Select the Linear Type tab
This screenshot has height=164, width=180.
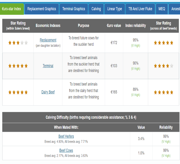(x=115, y=9)
